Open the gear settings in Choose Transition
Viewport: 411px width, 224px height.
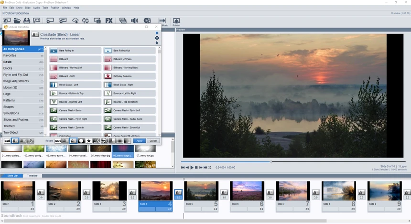157,38
